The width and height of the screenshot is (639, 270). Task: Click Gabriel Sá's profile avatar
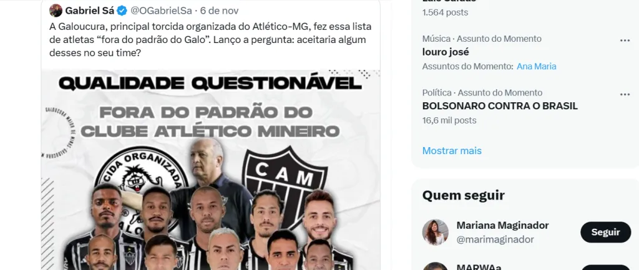(56, 11)
